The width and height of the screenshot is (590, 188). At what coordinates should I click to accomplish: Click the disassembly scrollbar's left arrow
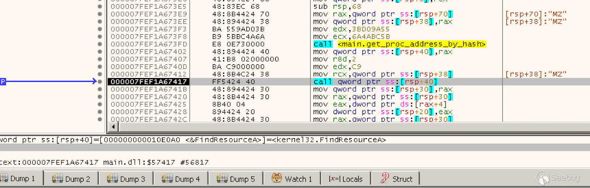pyautogui.click(x=113, y=127)
